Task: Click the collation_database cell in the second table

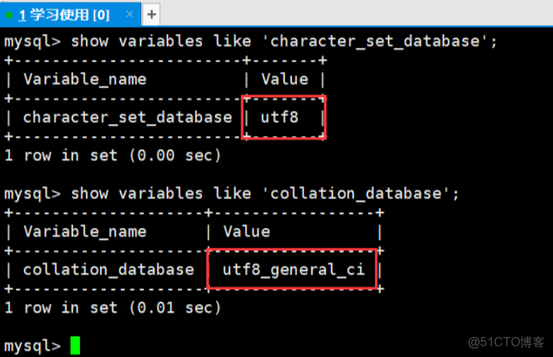Action: click(108, 269)
